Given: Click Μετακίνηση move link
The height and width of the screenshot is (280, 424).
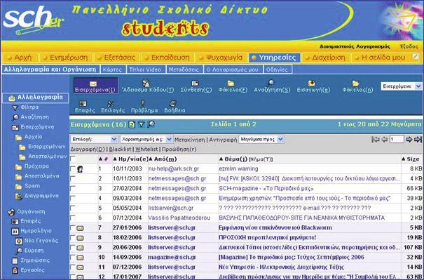Looking at the screenshot, I should (x=189, y=140).
